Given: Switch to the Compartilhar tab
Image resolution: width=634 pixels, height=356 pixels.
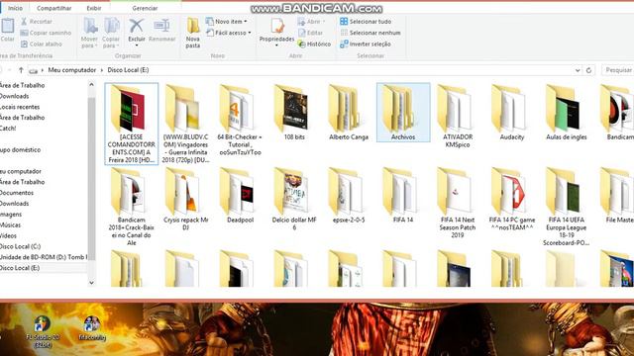Looking at the screenshot, I should coord(53,8).
